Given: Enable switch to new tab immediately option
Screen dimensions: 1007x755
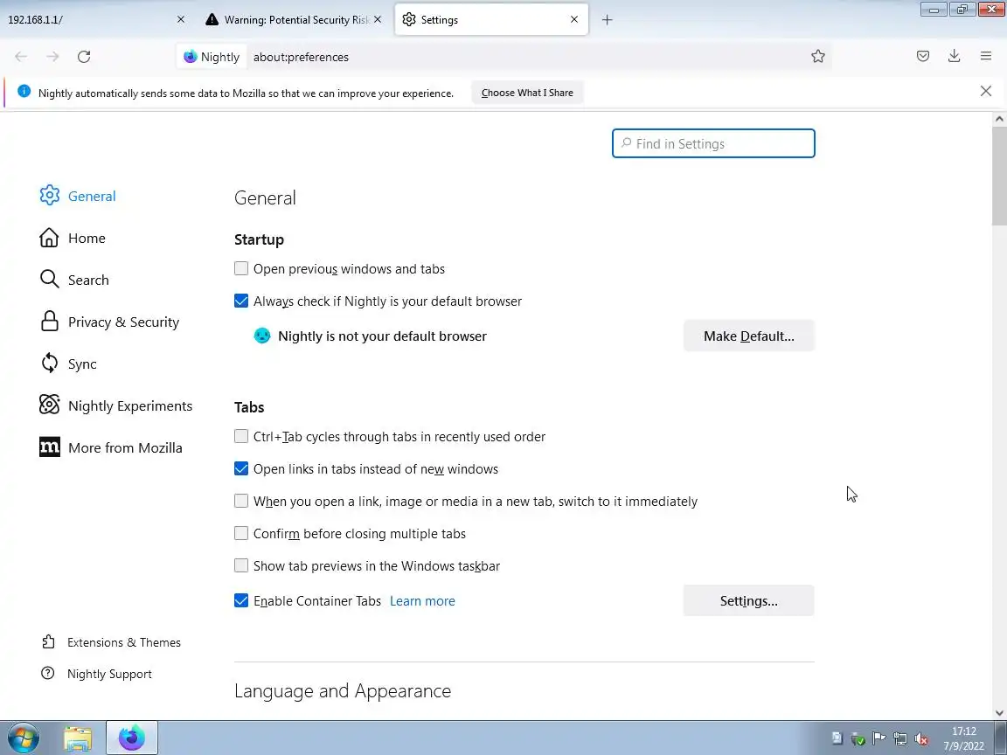Looking at the screenshot, I should click(x=241, y=501).
